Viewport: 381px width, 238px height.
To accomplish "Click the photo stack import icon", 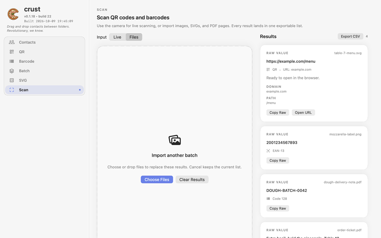I will [x=175, y=140].
